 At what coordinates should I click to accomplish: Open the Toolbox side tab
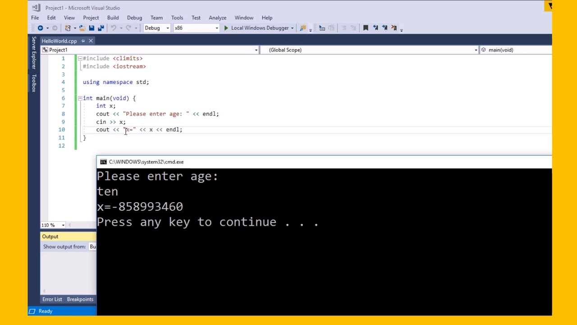click(34, 83)
